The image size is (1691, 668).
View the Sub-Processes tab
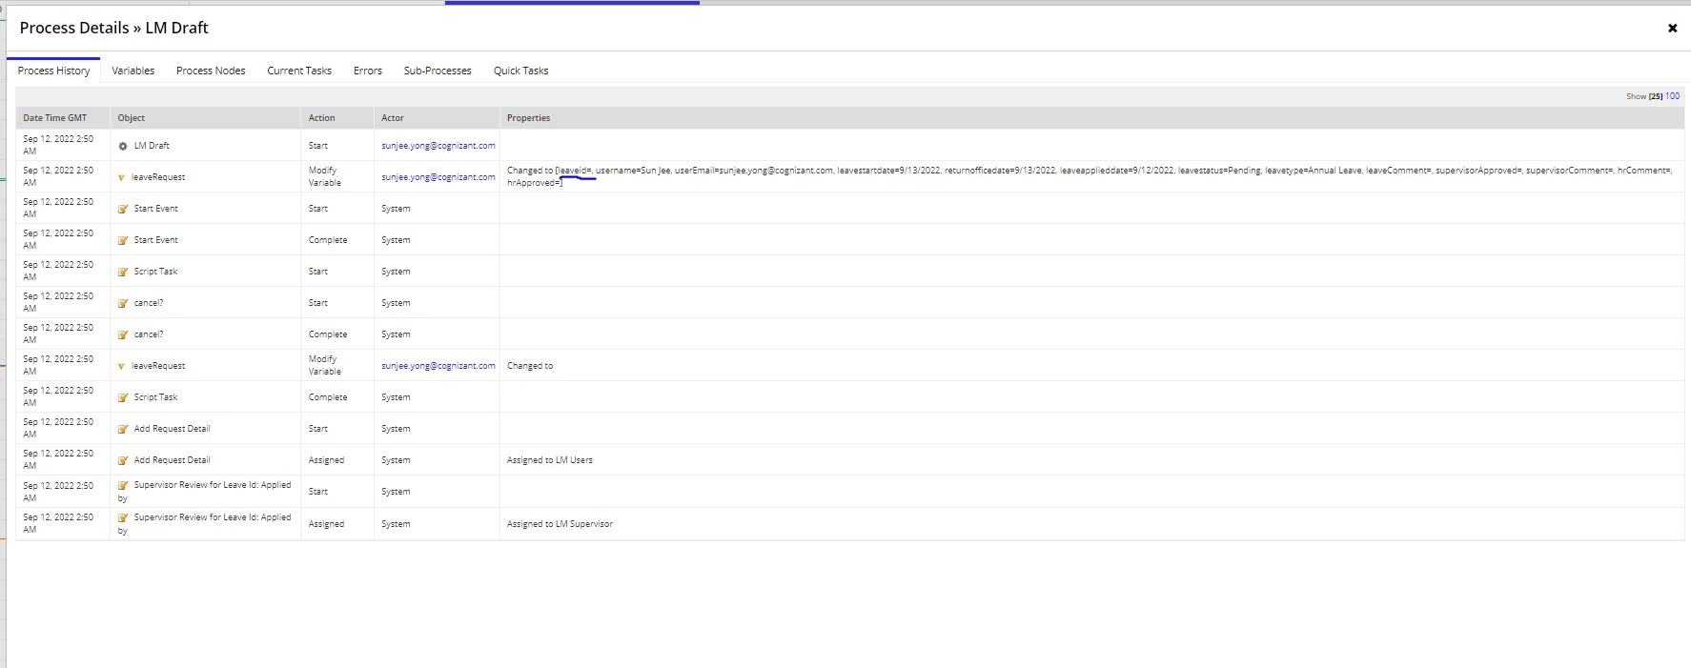tap(438, 71)
